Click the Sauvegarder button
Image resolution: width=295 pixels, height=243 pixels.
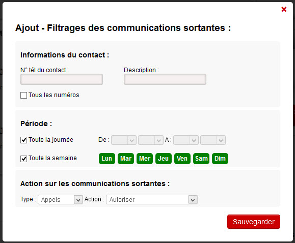click(x=254, y=222)
